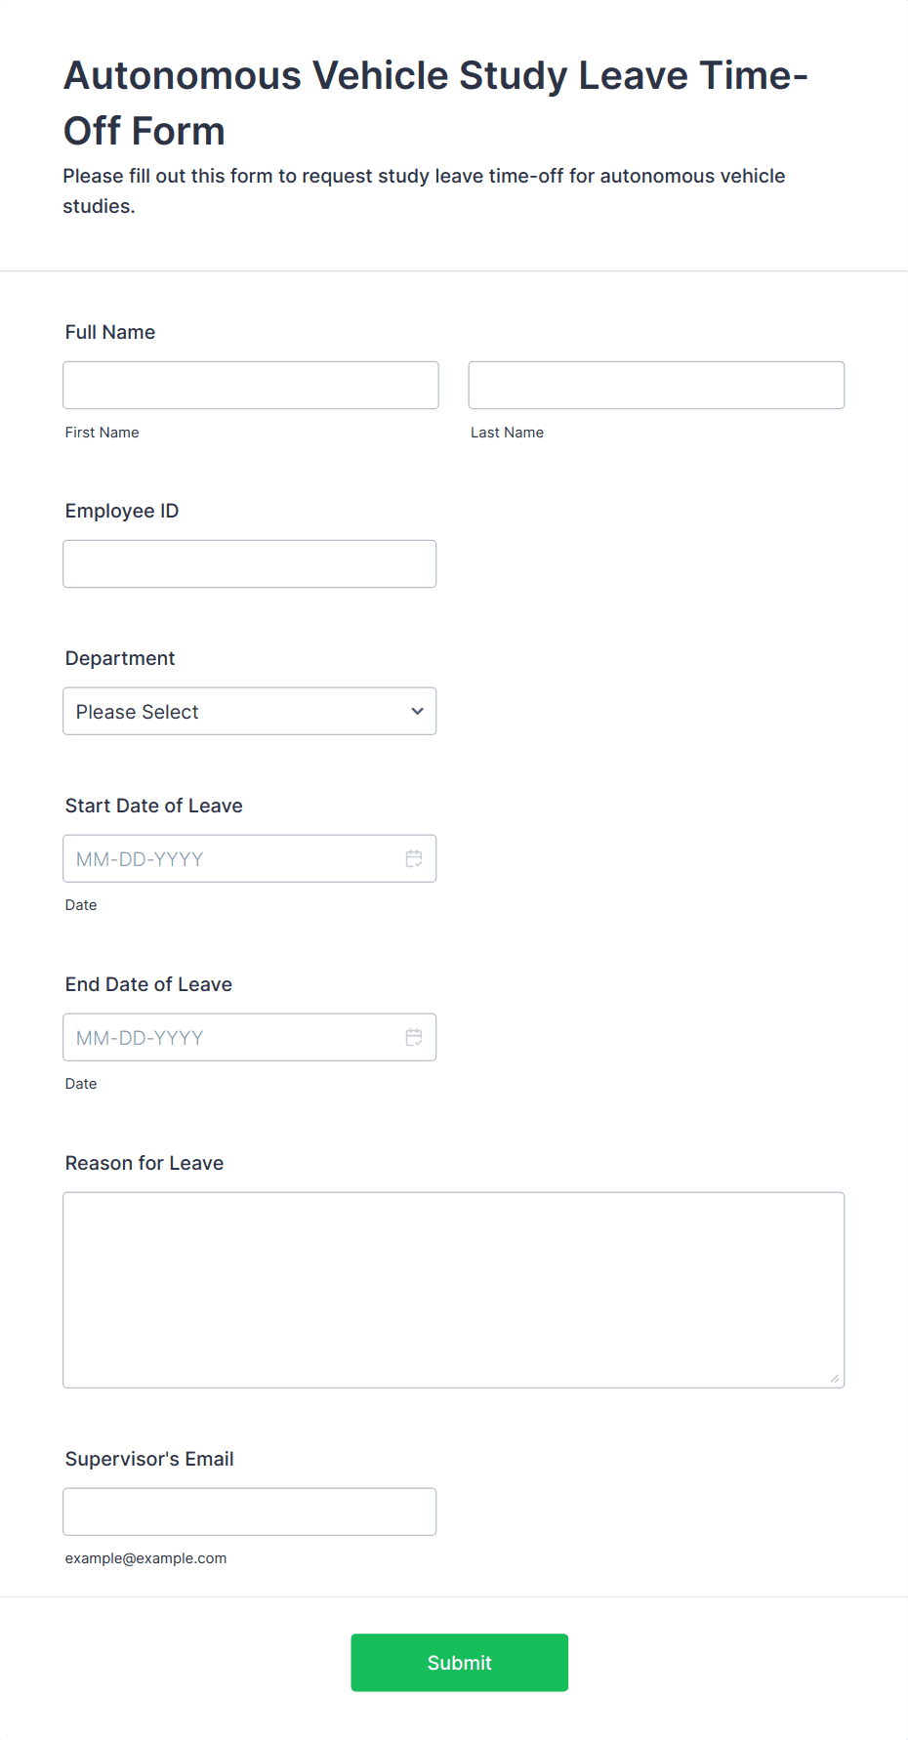Image resolution: width=908 pixels, height=1740 pixels.
Task: Click the End Date of Leave field
Action: (x=250, y=1037)
